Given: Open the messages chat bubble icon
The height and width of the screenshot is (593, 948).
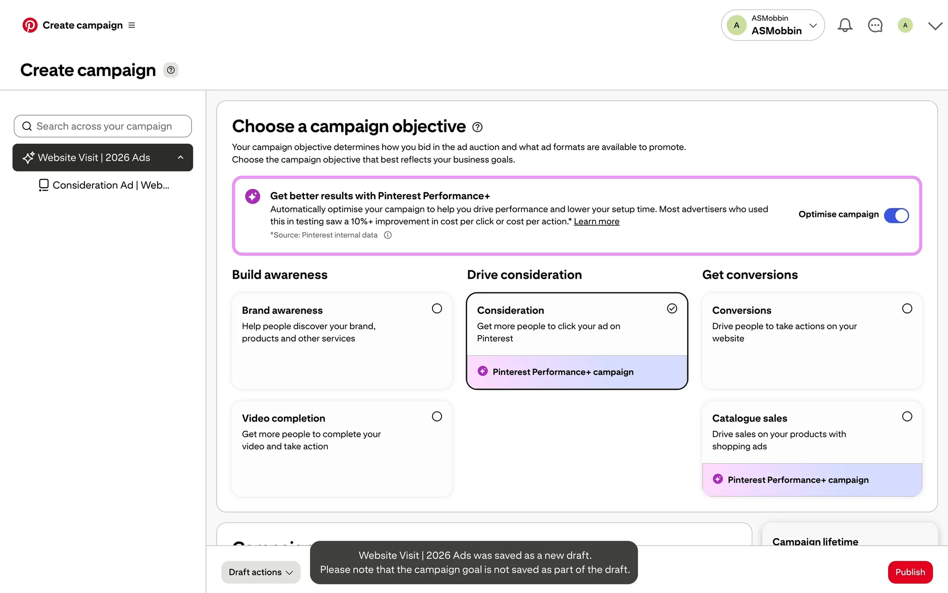Looking at the screenshot, I should pyautogui.click(x=875, y=25).
